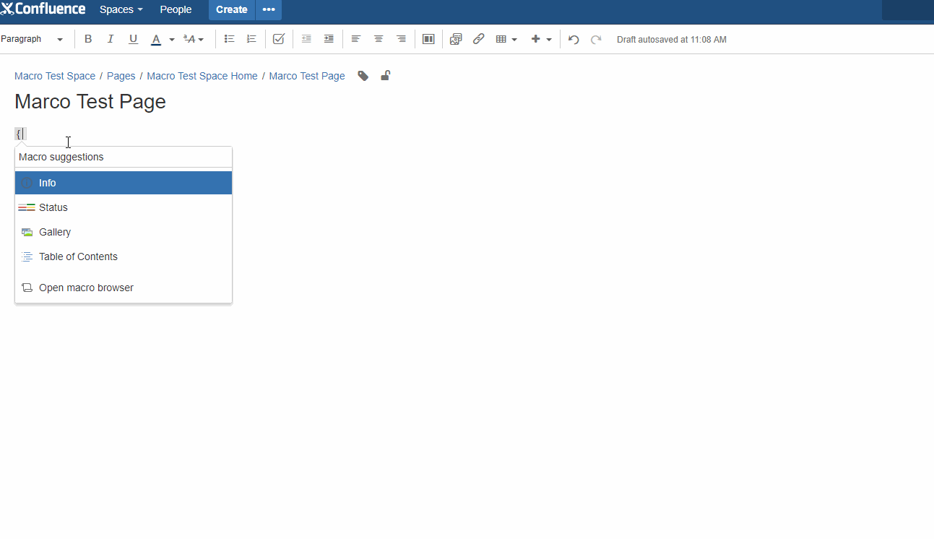Screen dimensions: 934x539
Task: Click the indent icon
Action: click(x=329, y=39)
